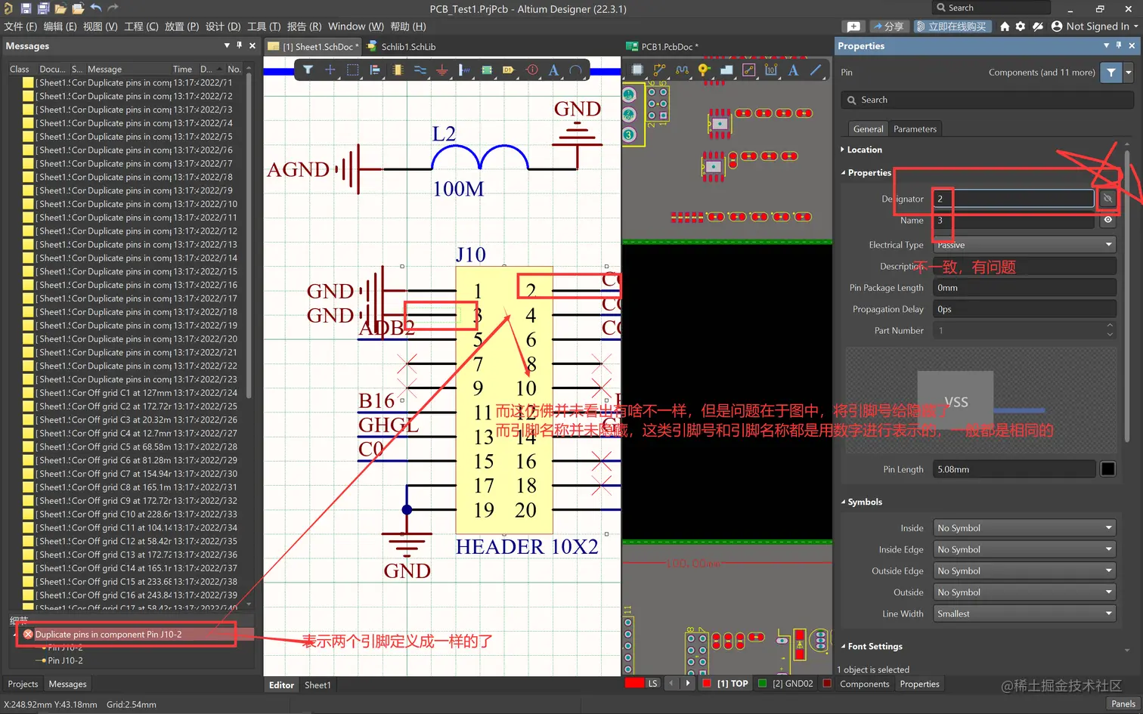Click the pin color swatch beside Pin Length
The image size is (1143, 714).
(1107, 469)
